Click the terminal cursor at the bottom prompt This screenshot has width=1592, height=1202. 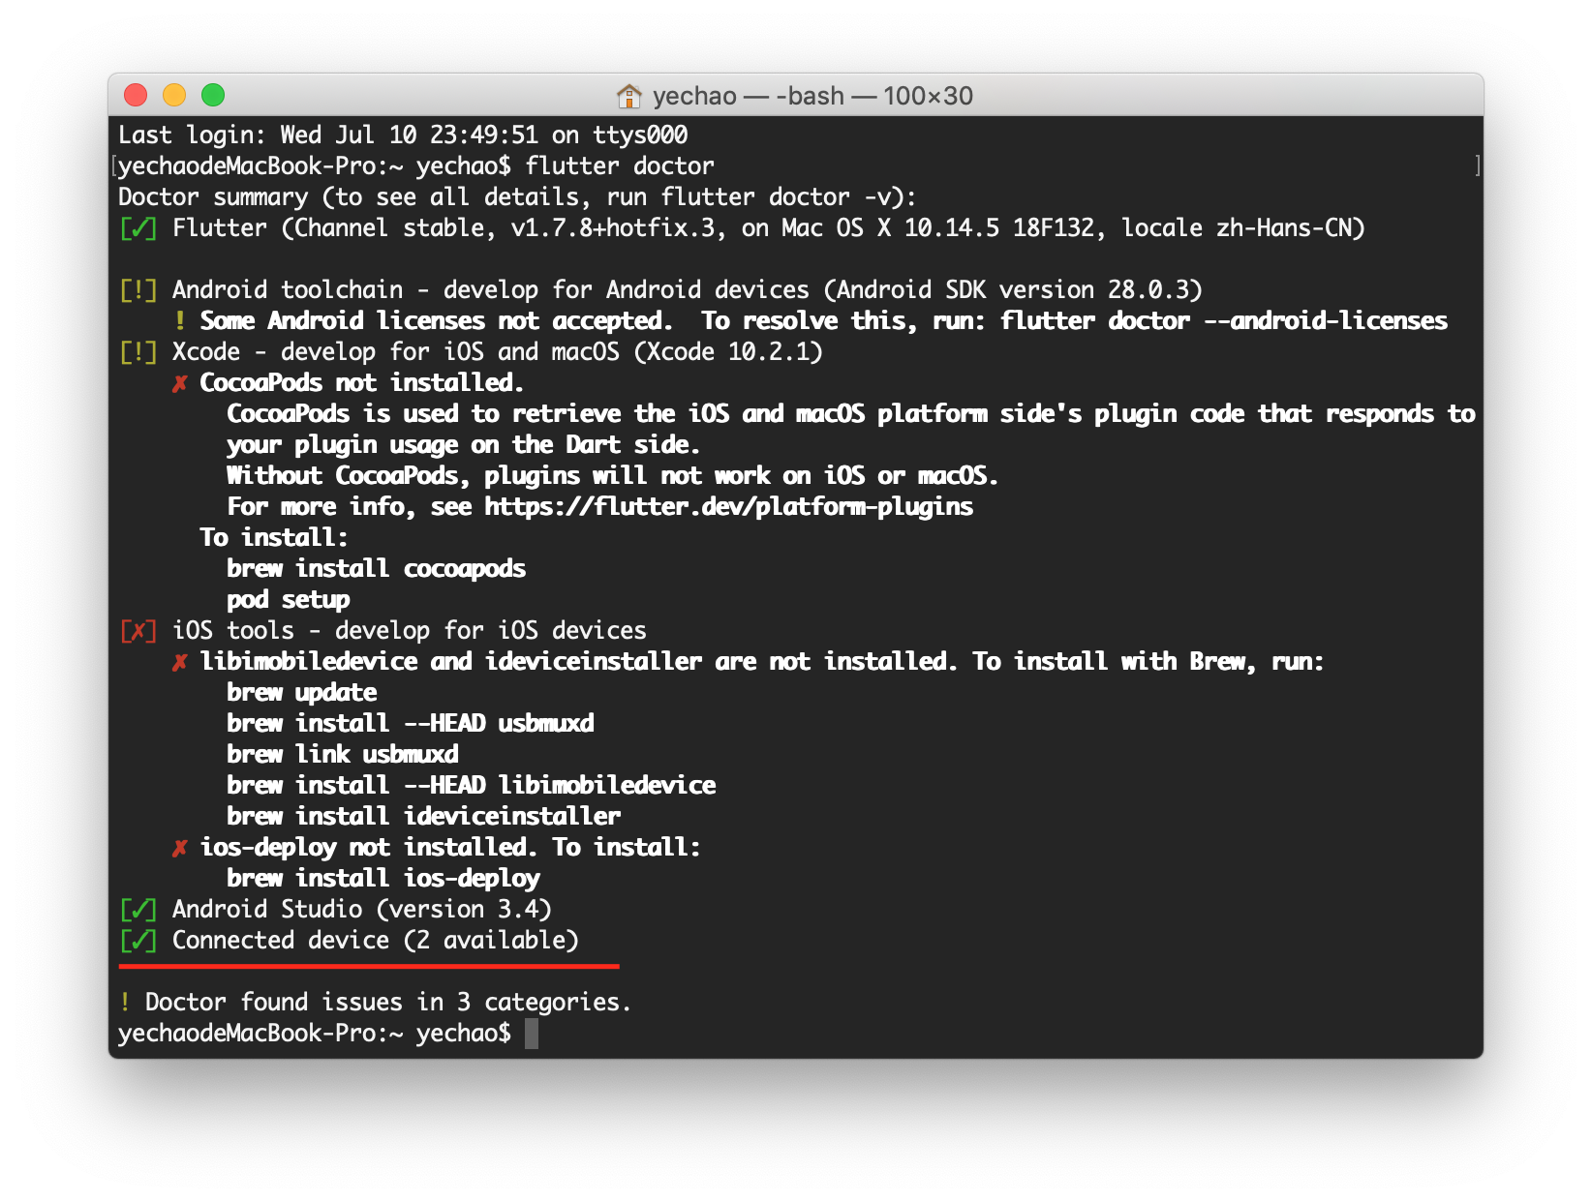(532, 1034)
